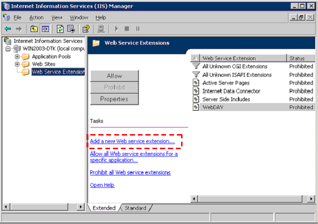Click the Up One Level toolbar icon
The height and width of the screenshot is (224, 318).
click(x=34, y=29)
